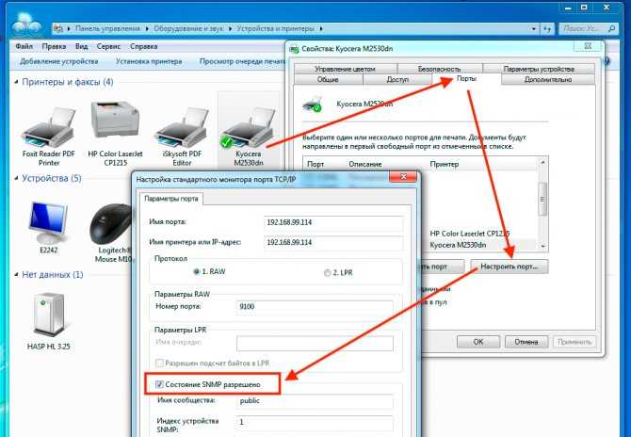Expand breadcrumb arrow after Оборудование и звук

pyautogui.click(x=230, y=28)
